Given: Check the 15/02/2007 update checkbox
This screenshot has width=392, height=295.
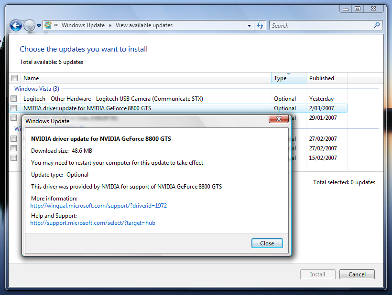Looking at the screenshot, I should tap(14, 158).
